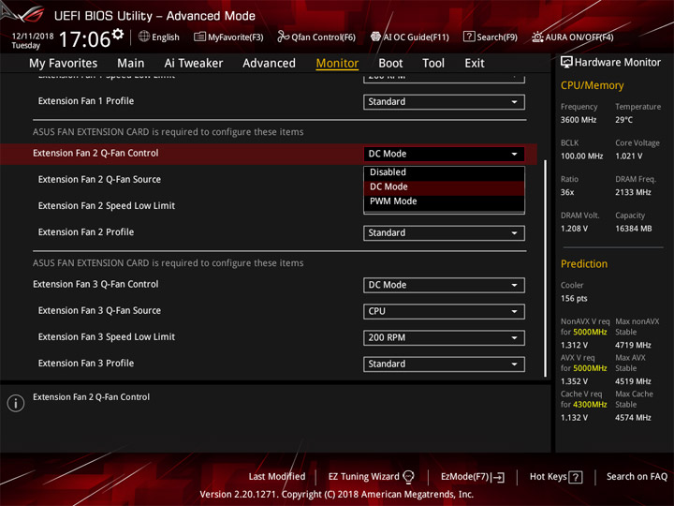
Task: Open Qfan Control(F6) fan icon
Action: click(x=283, y=37)
